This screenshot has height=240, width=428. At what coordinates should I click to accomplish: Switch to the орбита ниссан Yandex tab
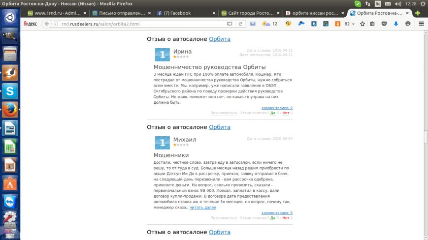coord(315,13)
